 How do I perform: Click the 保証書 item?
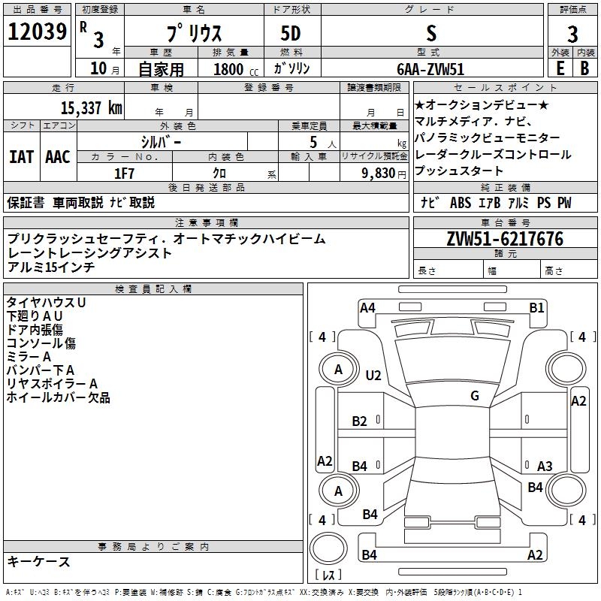point(26,202)
